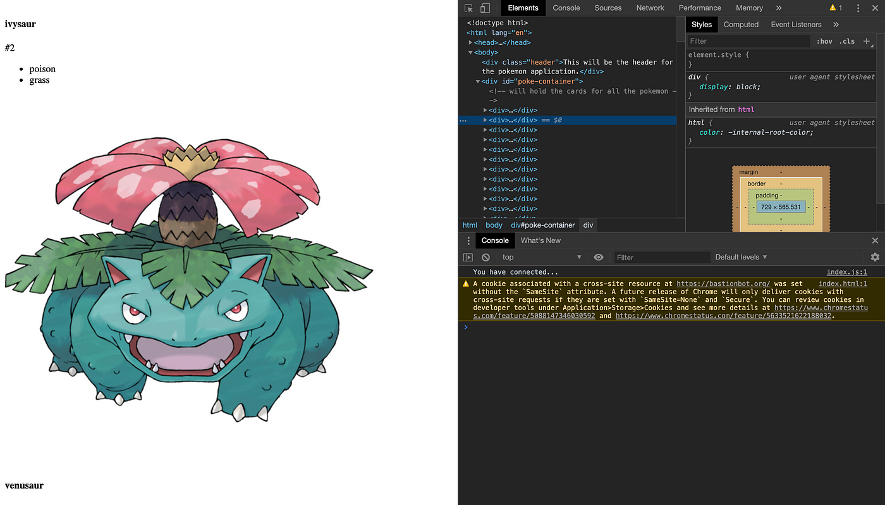Click the element.style rule block
This screenshot has width=885, height=505.
click(x=782, y=59)
